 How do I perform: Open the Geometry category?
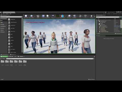pyautogui.click(x=4, y=28)
